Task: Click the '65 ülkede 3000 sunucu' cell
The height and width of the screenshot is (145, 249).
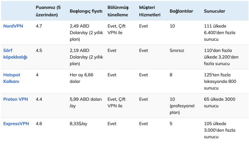Action: [x=219, y=103]
